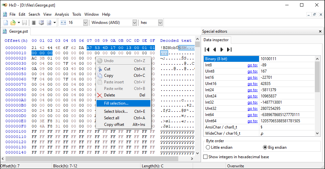Click the data inspector scroll down arrow

(x=317, y=133)
